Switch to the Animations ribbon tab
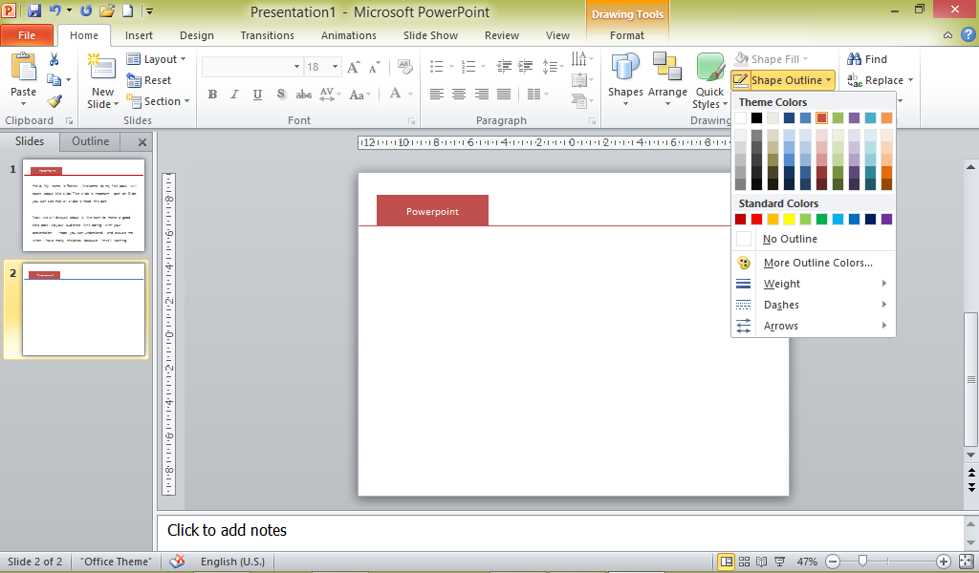 pyautogui.click(x=348, y=34)
